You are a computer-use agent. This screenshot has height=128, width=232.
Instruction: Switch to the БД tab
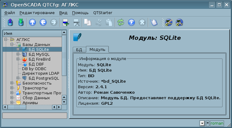click(79, 50)
